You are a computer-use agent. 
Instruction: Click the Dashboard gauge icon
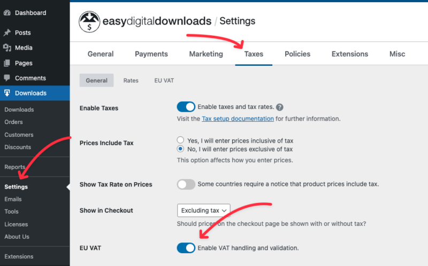tap(7, 13)
